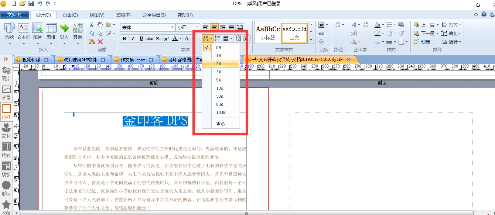495x215 pixels.
Task: Click the 锁定 lock button
Action: [x=422, y=42]
